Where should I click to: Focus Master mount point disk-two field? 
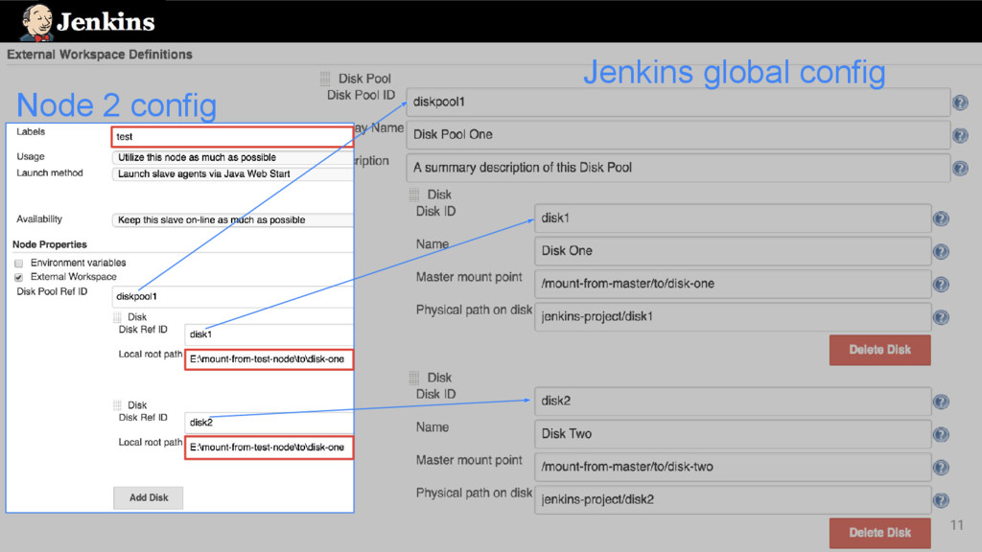coord(733,467)
